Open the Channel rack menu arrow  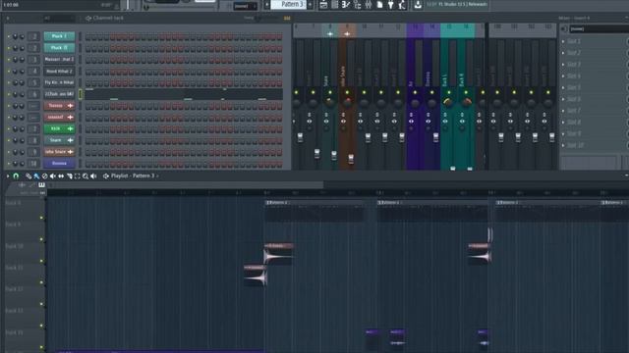coord(8,18)
